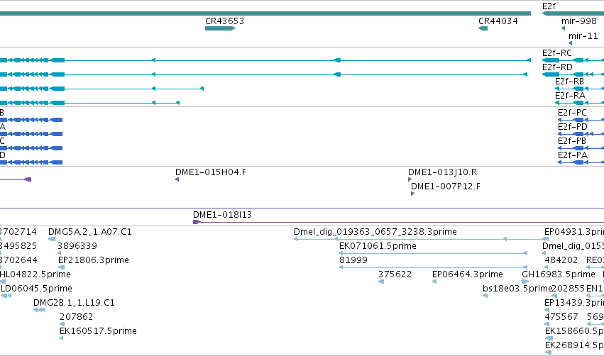Click the arrow marker under 3896339
Image resolution: width=604 pixels, height=356 pixels.
coord(60,254)
